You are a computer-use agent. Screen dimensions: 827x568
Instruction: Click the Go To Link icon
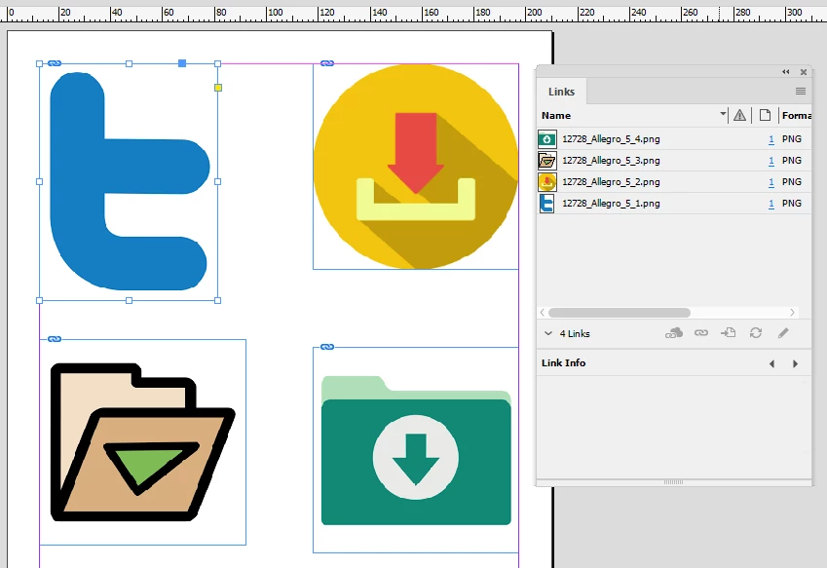pos(729,333)
